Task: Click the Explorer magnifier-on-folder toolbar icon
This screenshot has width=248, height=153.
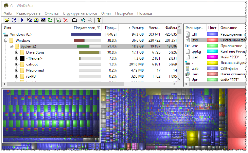Action: click(x=36, y=20)
